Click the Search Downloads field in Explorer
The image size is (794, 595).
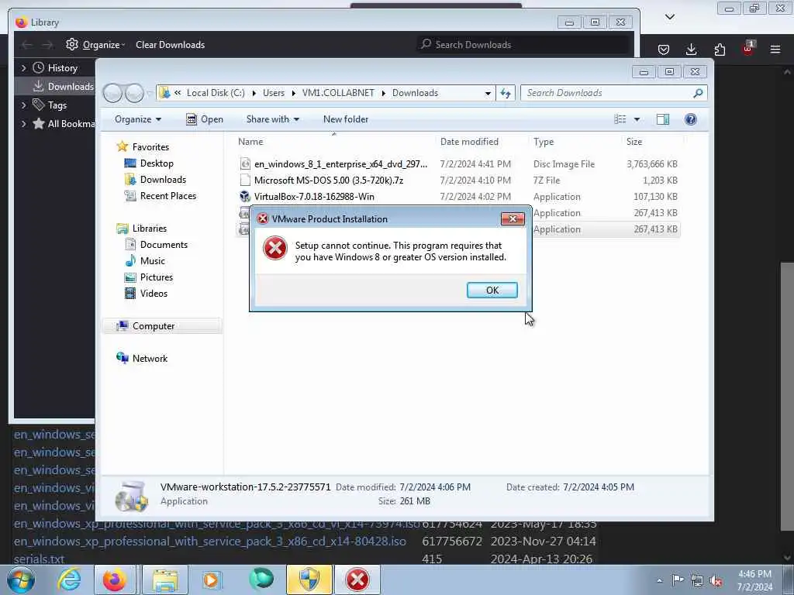(x=613, y=93)
